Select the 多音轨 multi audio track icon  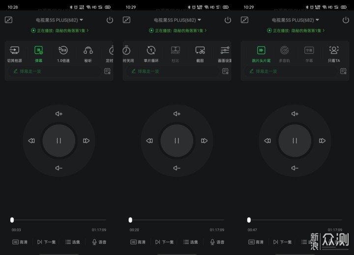pyautogui.click(x=285, y=50)
